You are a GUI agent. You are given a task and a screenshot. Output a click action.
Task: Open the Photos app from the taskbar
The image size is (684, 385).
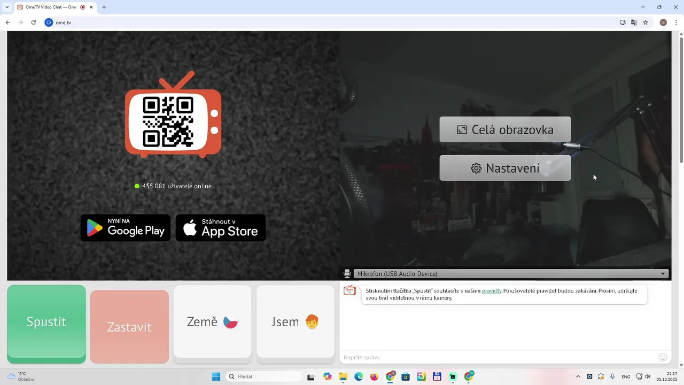point(421,376)
